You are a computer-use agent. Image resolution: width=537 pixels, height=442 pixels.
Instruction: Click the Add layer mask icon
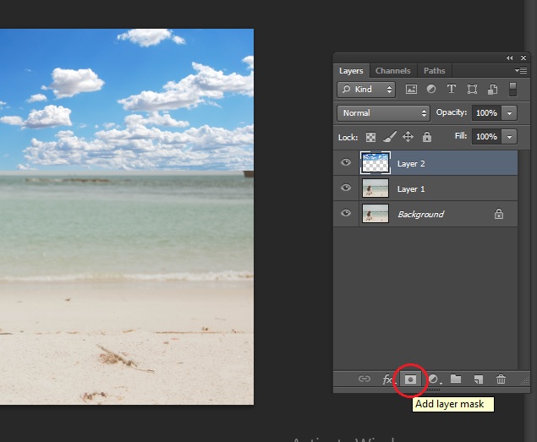(x=410, y=379)
